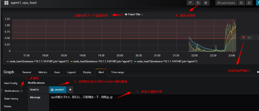Open dashboard settings gear icon
Screen dimensions: 259x111
tap(206, 3)
